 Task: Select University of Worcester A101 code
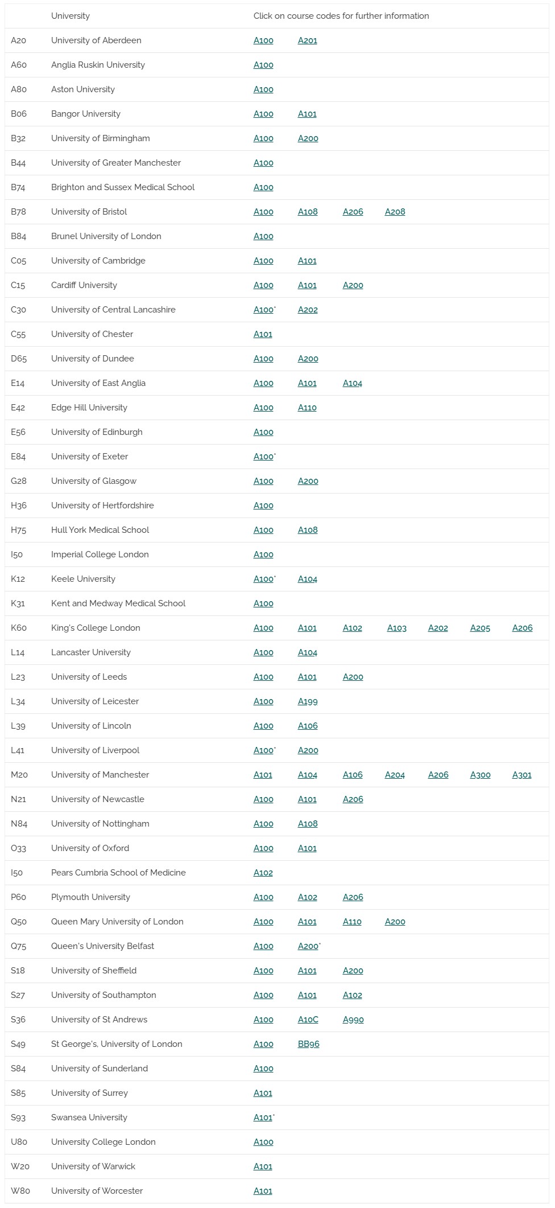pos(263,1191)
